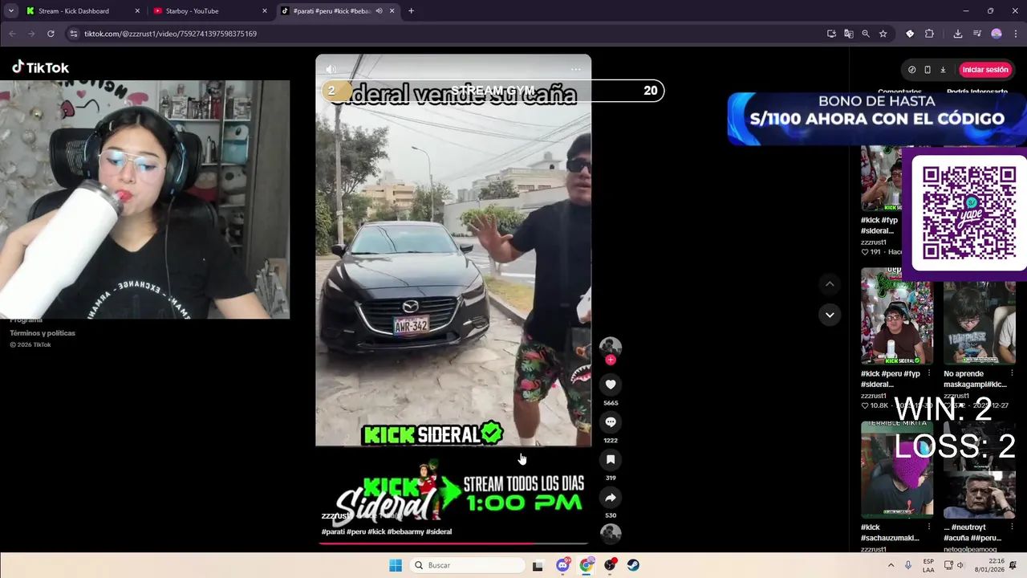Open options for #kick #sachauzumaki video
This screenshot has height=578, width=1027.
(929, 527)
